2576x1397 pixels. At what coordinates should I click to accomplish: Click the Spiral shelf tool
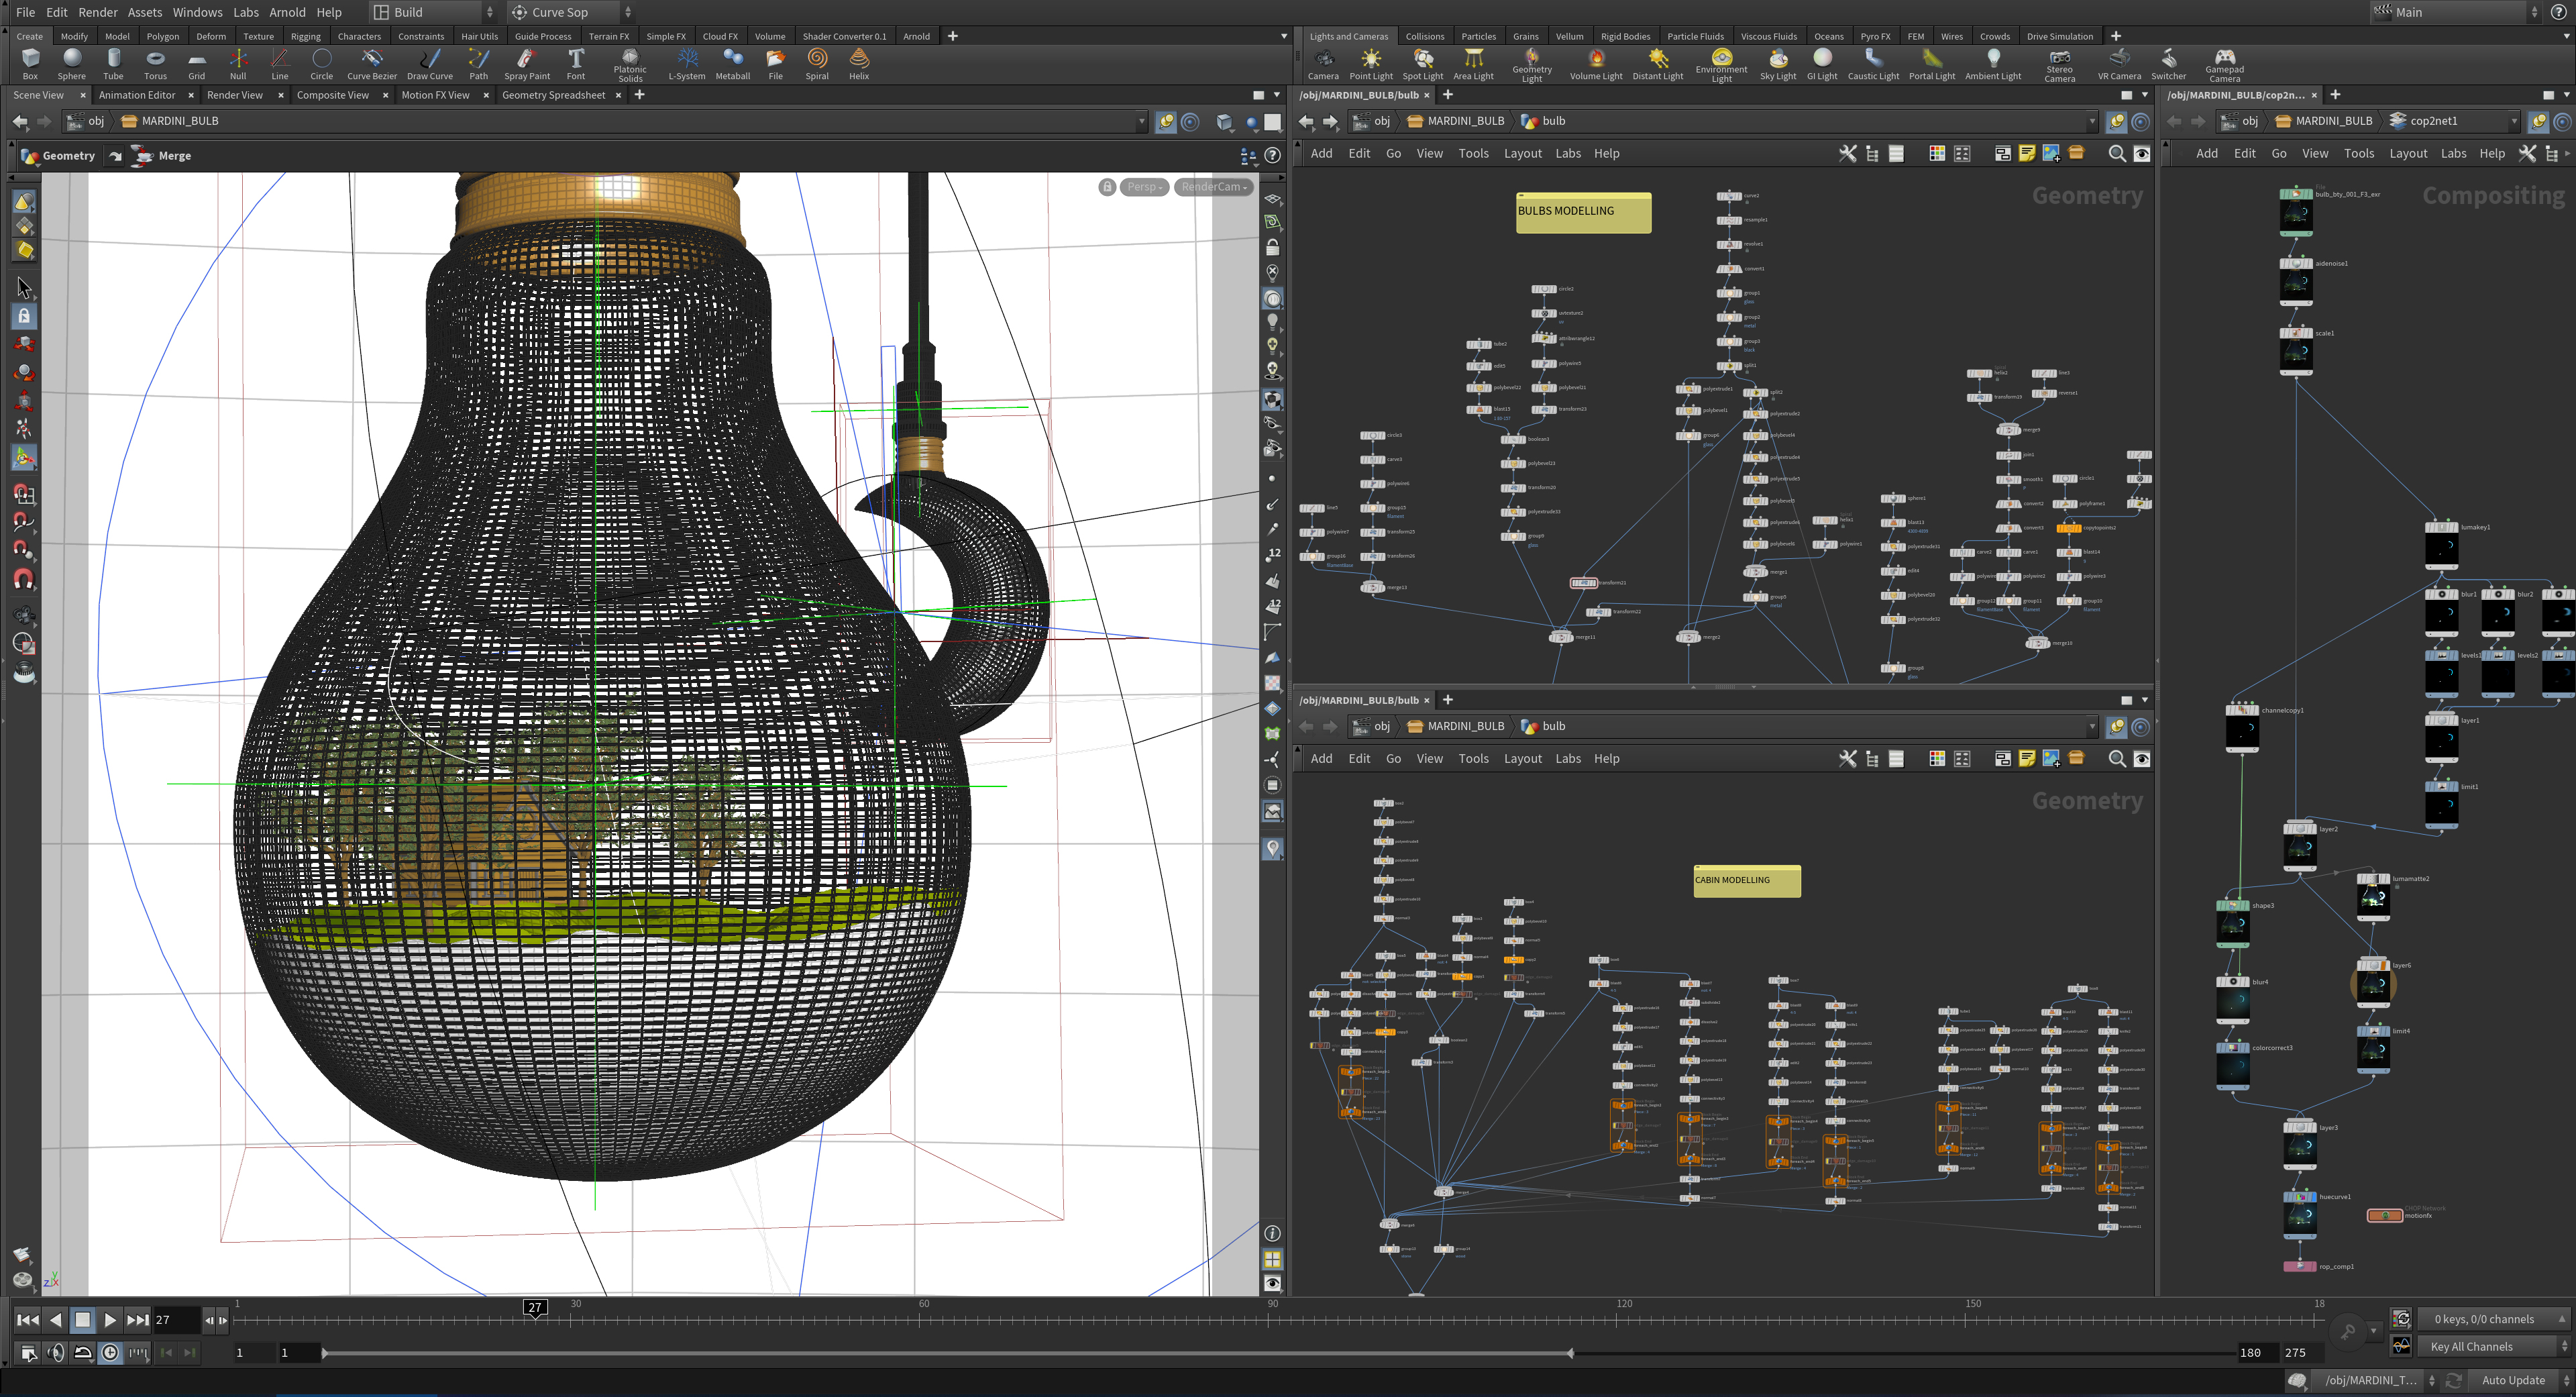tap(817, 64)
